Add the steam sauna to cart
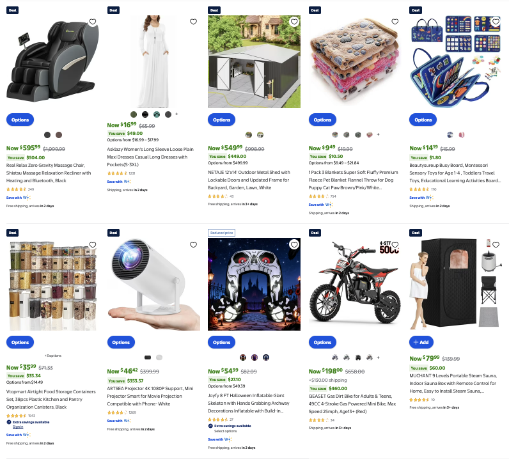This screenshot has height=463, width=509. click(x=421, y=342)
